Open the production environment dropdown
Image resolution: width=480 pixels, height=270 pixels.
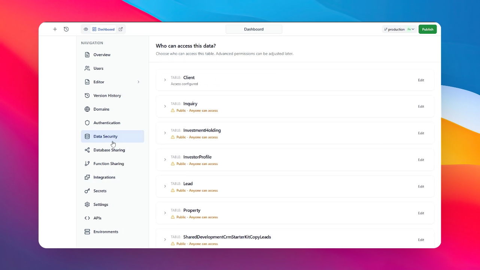coord(399,29)
